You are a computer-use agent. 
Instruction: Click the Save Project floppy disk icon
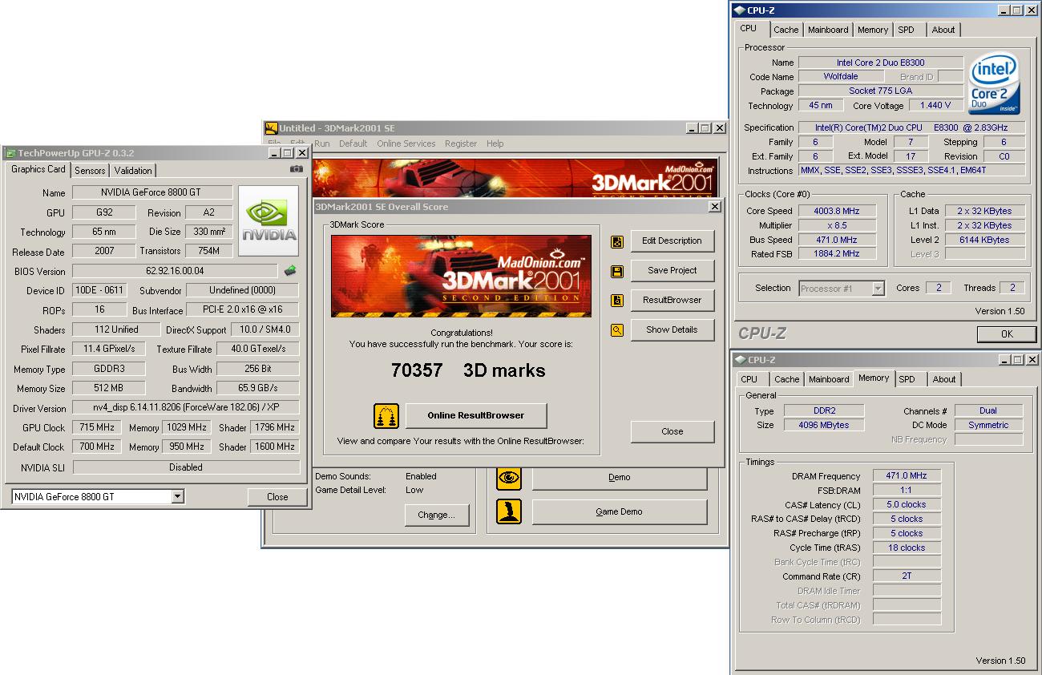(x=617, y=271)
